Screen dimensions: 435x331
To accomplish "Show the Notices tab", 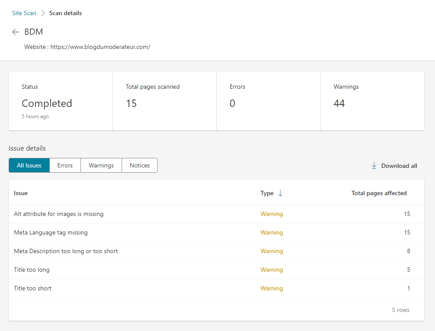I will 139,165.
